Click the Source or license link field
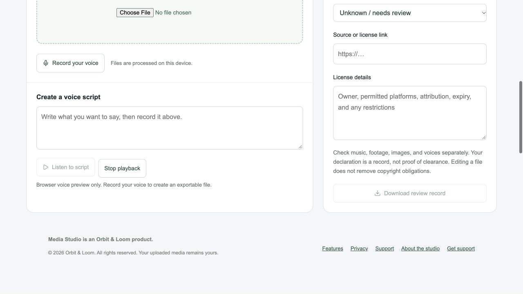Screen dimensions: 523x294 (x=410, y=54)
